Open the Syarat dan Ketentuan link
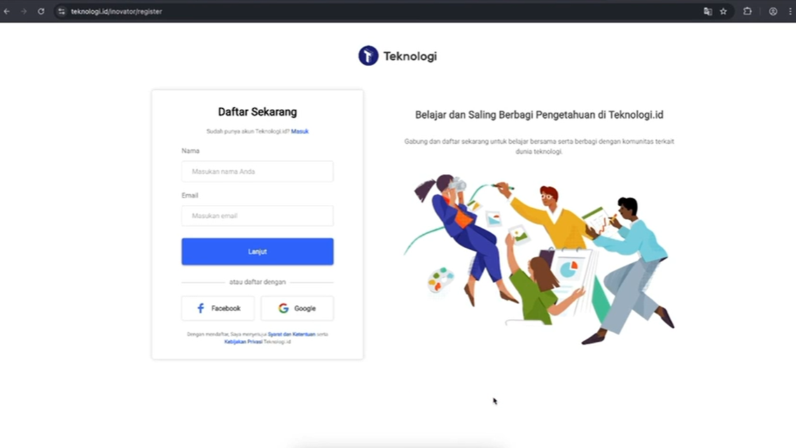Image resolution: width=796 pixels, height=448 pixels. pos(291,335)
